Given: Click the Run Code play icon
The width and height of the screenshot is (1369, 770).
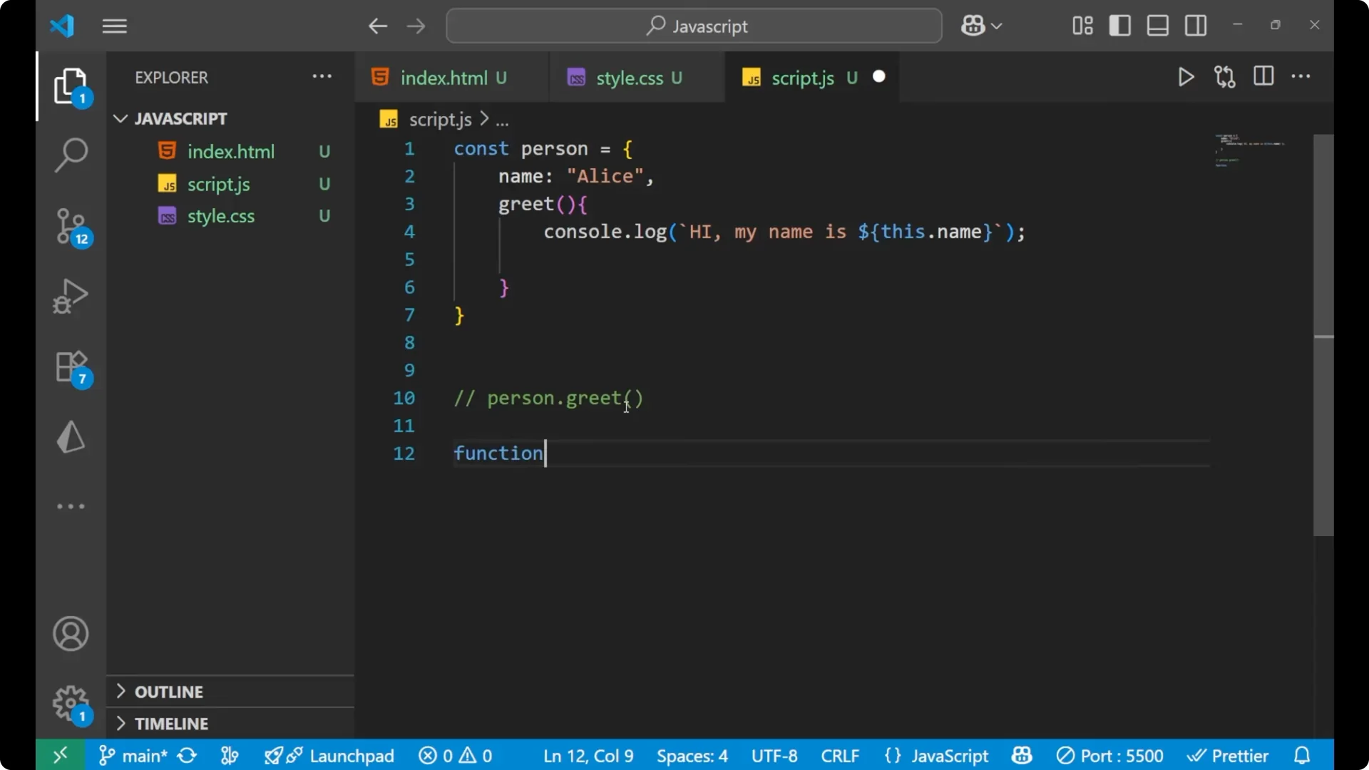Looking at the screenshot, I should [1186, 77].
